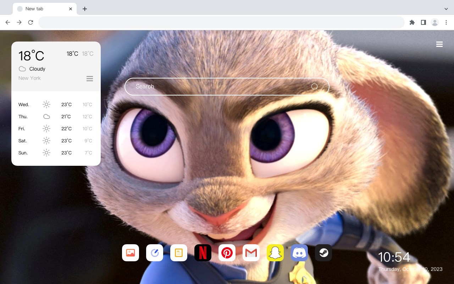Click the sunny icon for Sun.

pos(46,153)
